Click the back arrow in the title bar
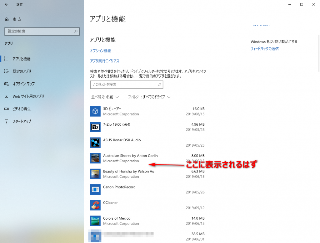 point(7,5)
